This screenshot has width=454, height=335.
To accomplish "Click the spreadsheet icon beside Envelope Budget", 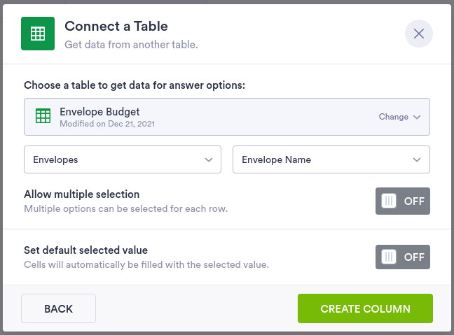I will click(x=43, y=117).
